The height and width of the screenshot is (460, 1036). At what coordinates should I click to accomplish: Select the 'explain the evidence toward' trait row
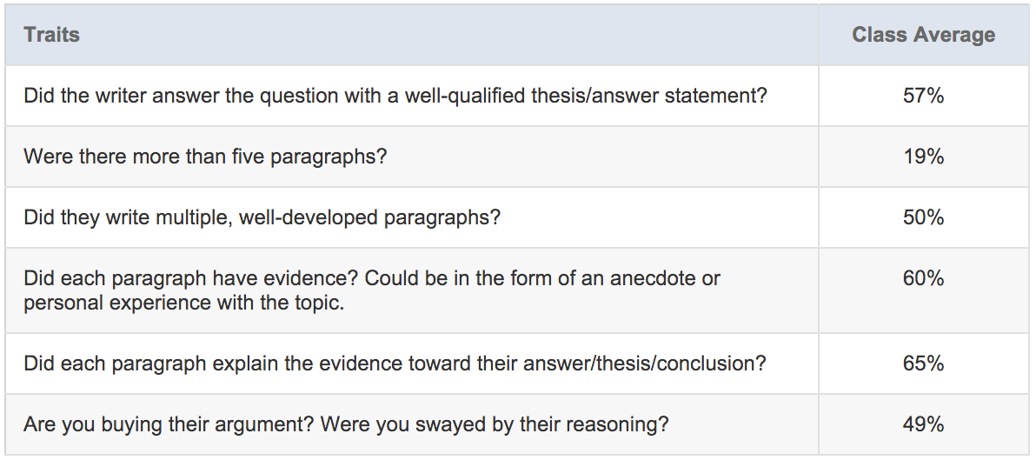517,363
